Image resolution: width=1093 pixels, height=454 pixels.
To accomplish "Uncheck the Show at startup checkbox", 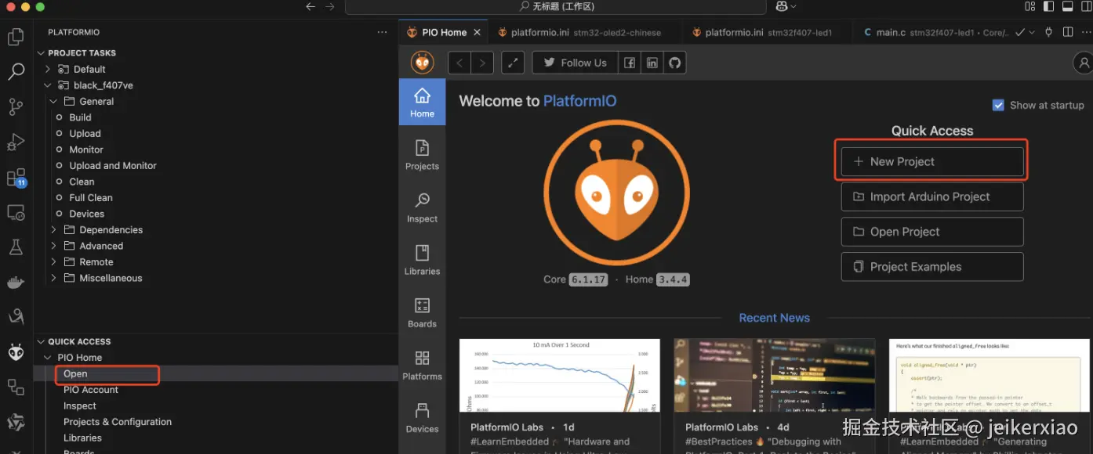I will (x=998, y=105).
